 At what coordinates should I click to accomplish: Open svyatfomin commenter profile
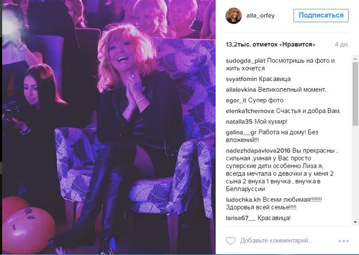click(x=241, y=79)
